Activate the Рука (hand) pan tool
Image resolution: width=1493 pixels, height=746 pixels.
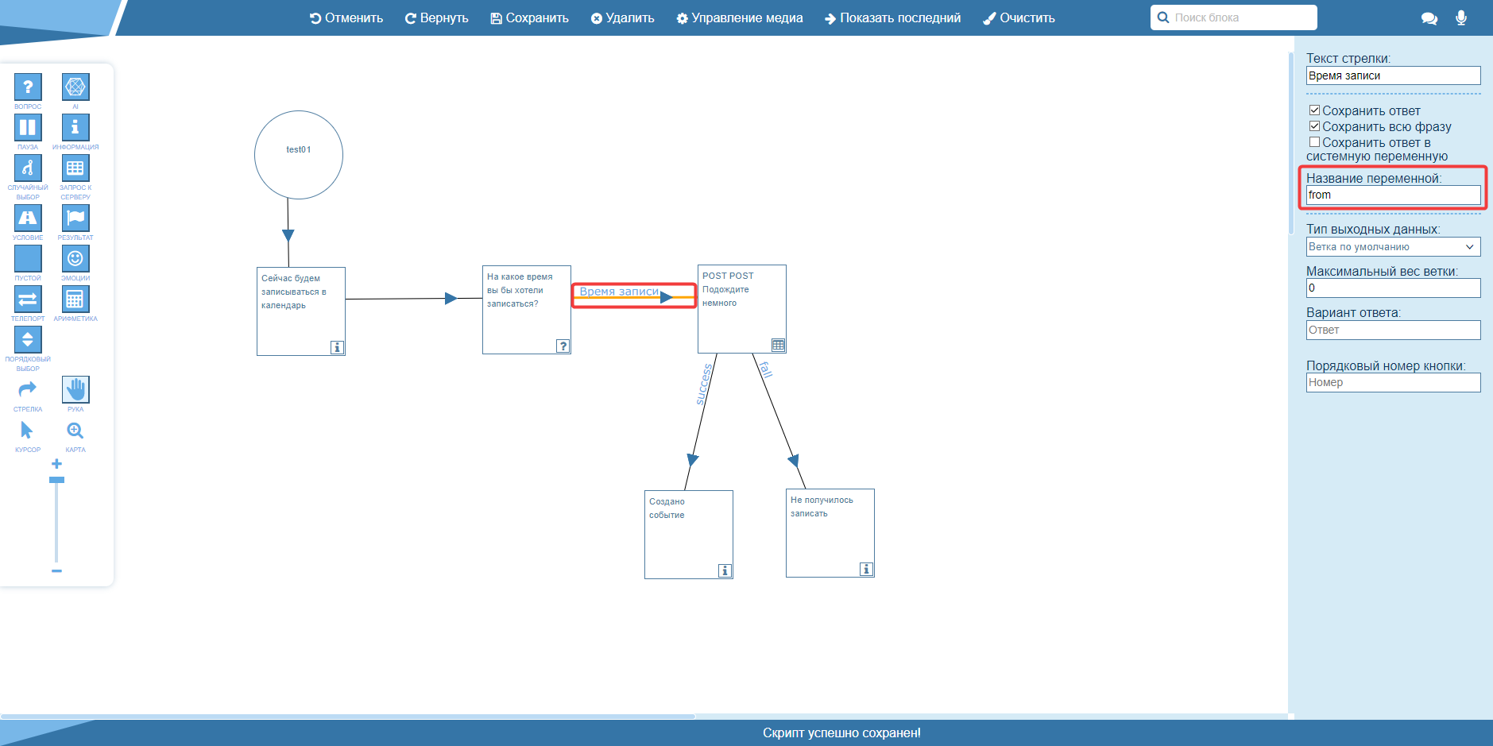coord(75,389)
